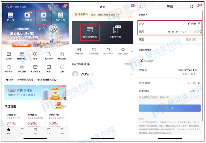Tap the contact icon beside 短信通知

point(199,83)
